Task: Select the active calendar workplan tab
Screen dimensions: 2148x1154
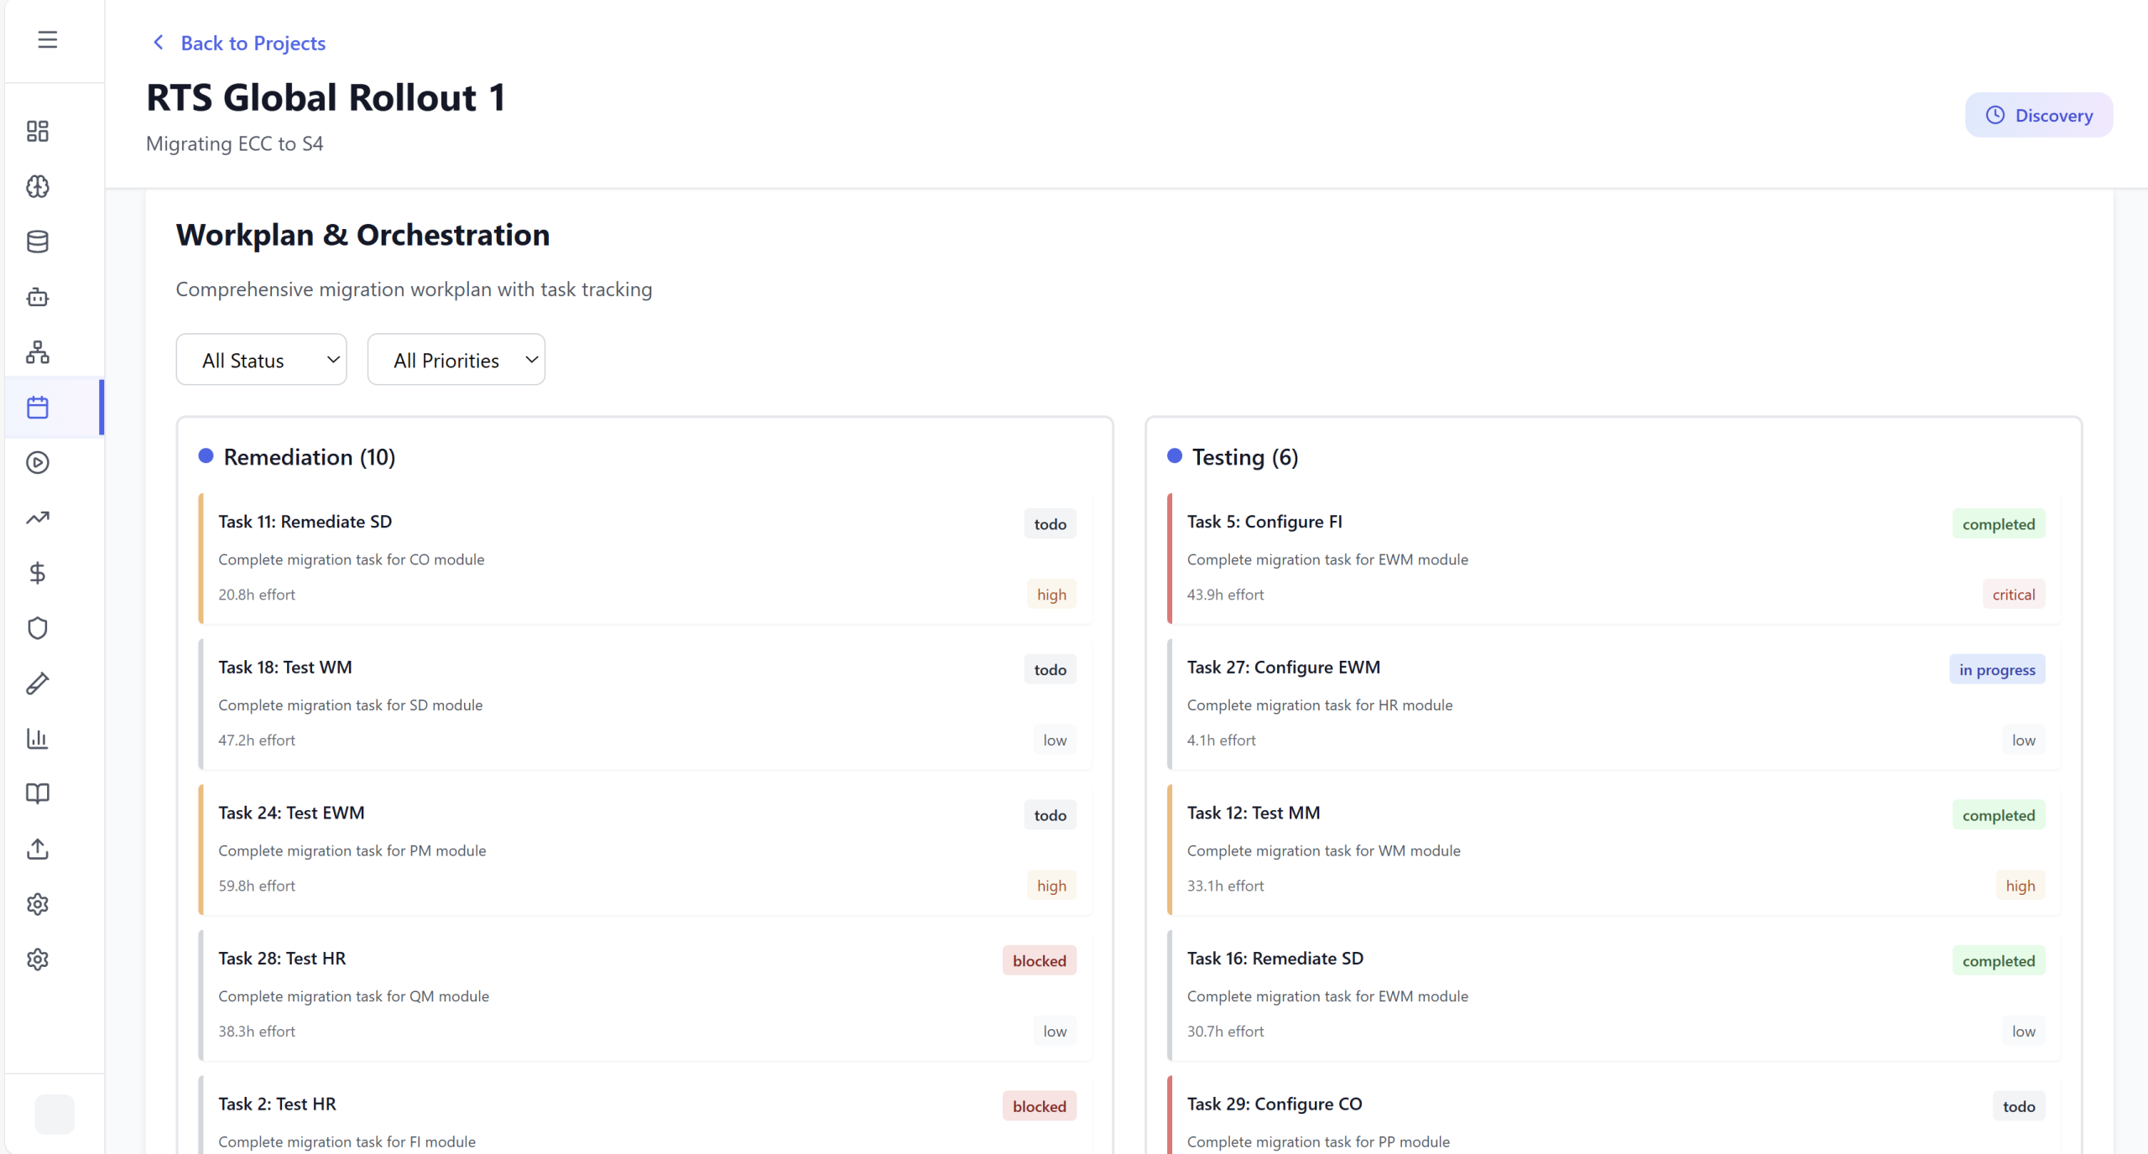Action: [38, 408]
